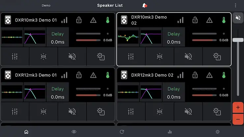This screenshot has height=137, width=244.
Task: Edit Delay 0.0ms of DXR12mk3 Demo 01
Action: click(58, 93)
